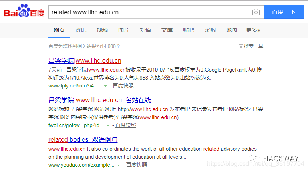The image size is (308, 171).
Task: Switch to the 地图 tab
Action: (232, 30)
